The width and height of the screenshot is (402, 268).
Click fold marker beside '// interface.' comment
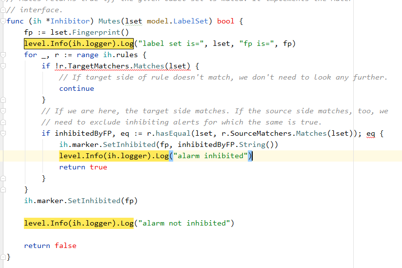3,10
